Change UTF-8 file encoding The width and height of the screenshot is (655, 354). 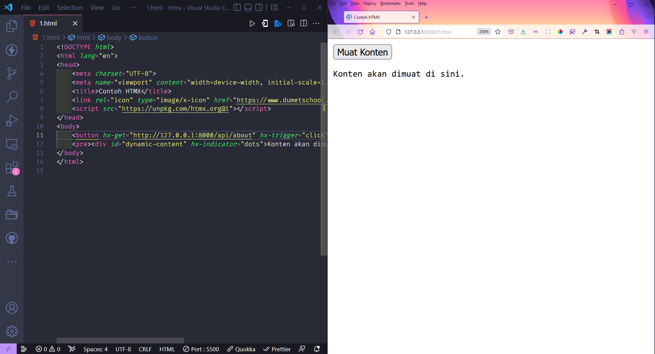click(123, 349)
